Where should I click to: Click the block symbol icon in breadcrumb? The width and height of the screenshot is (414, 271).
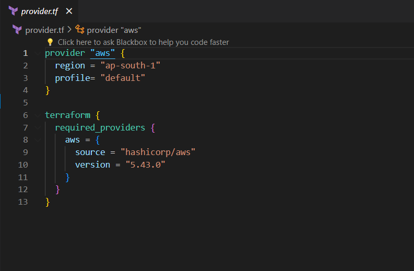coord(79,29)
